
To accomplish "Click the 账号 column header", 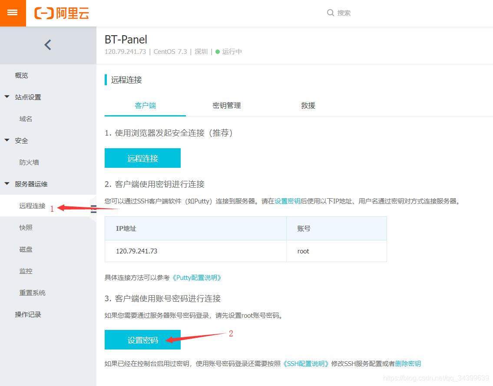I will (337, 229).
